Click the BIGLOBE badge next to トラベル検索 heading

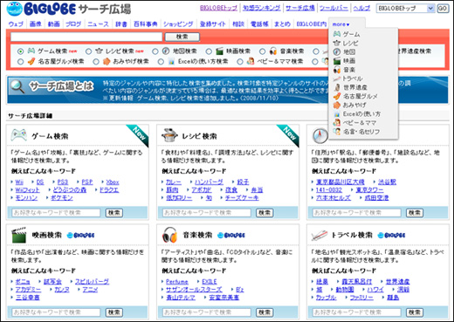(391, 236)
